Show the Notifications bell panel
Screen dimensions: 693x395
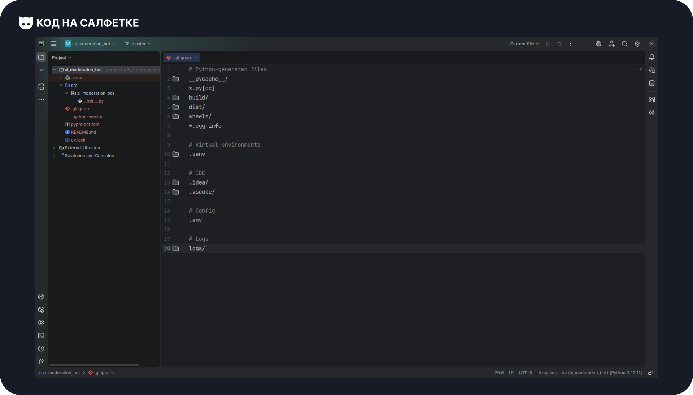pyautogui.click(x=652, y=57)
